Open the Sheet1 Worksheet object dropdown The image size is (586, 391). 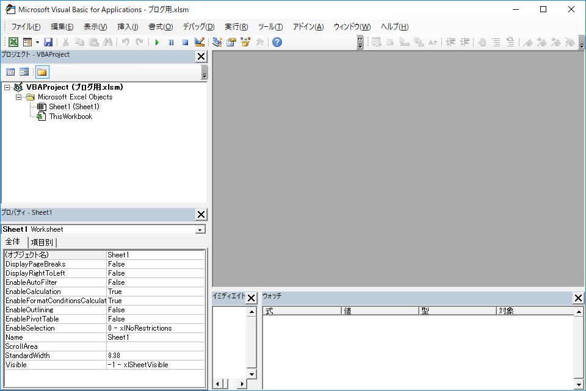coord(200,229)
